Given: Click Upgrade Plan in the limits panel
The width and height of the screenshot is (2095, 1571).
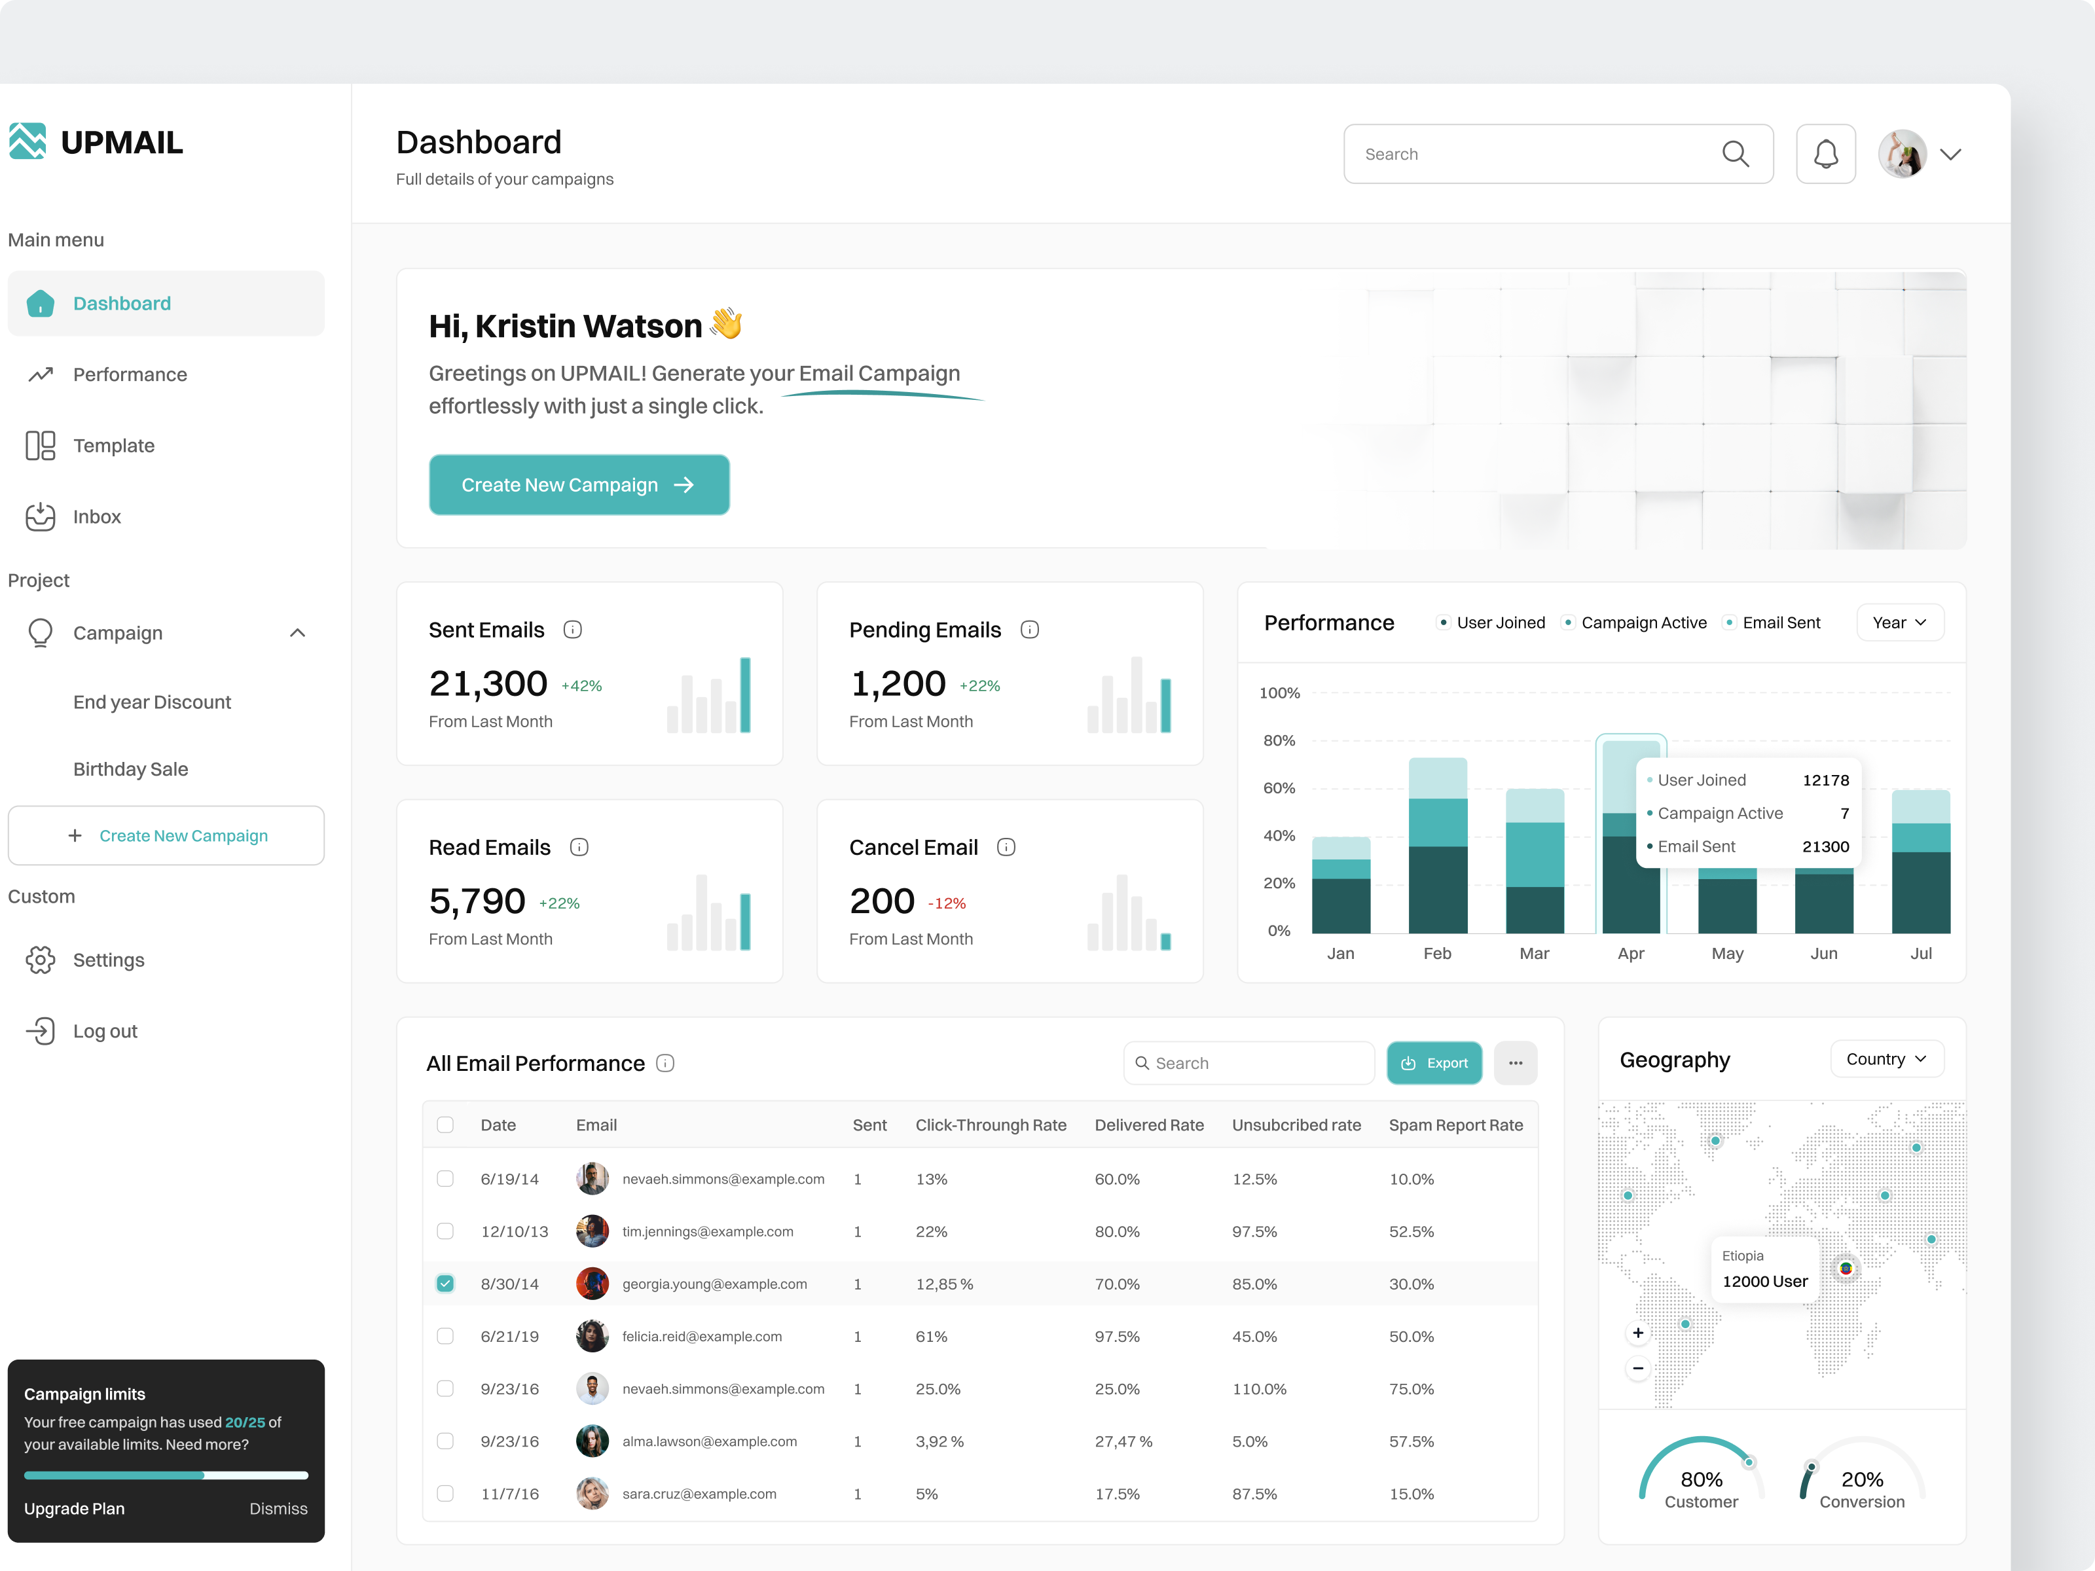Looking at the screenshot, I should click(74, 1509).
